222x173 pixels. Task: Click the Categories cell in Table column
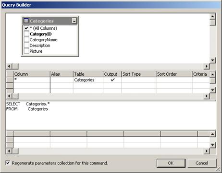[88, 80]
